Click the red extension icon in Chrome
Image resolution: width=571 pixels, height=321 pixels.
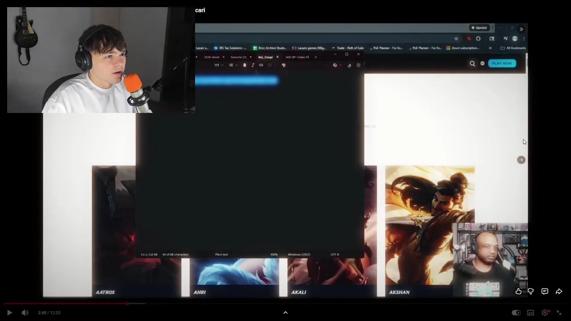coord(469,39)
